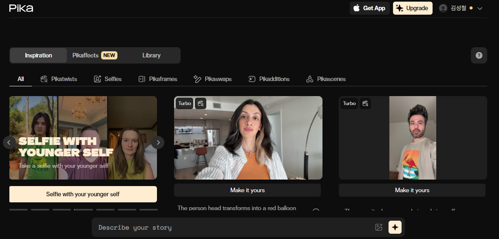Click the Pikatwists icon on the man's video
This screenshot has height=239, width=499.
tap(365, 103)
